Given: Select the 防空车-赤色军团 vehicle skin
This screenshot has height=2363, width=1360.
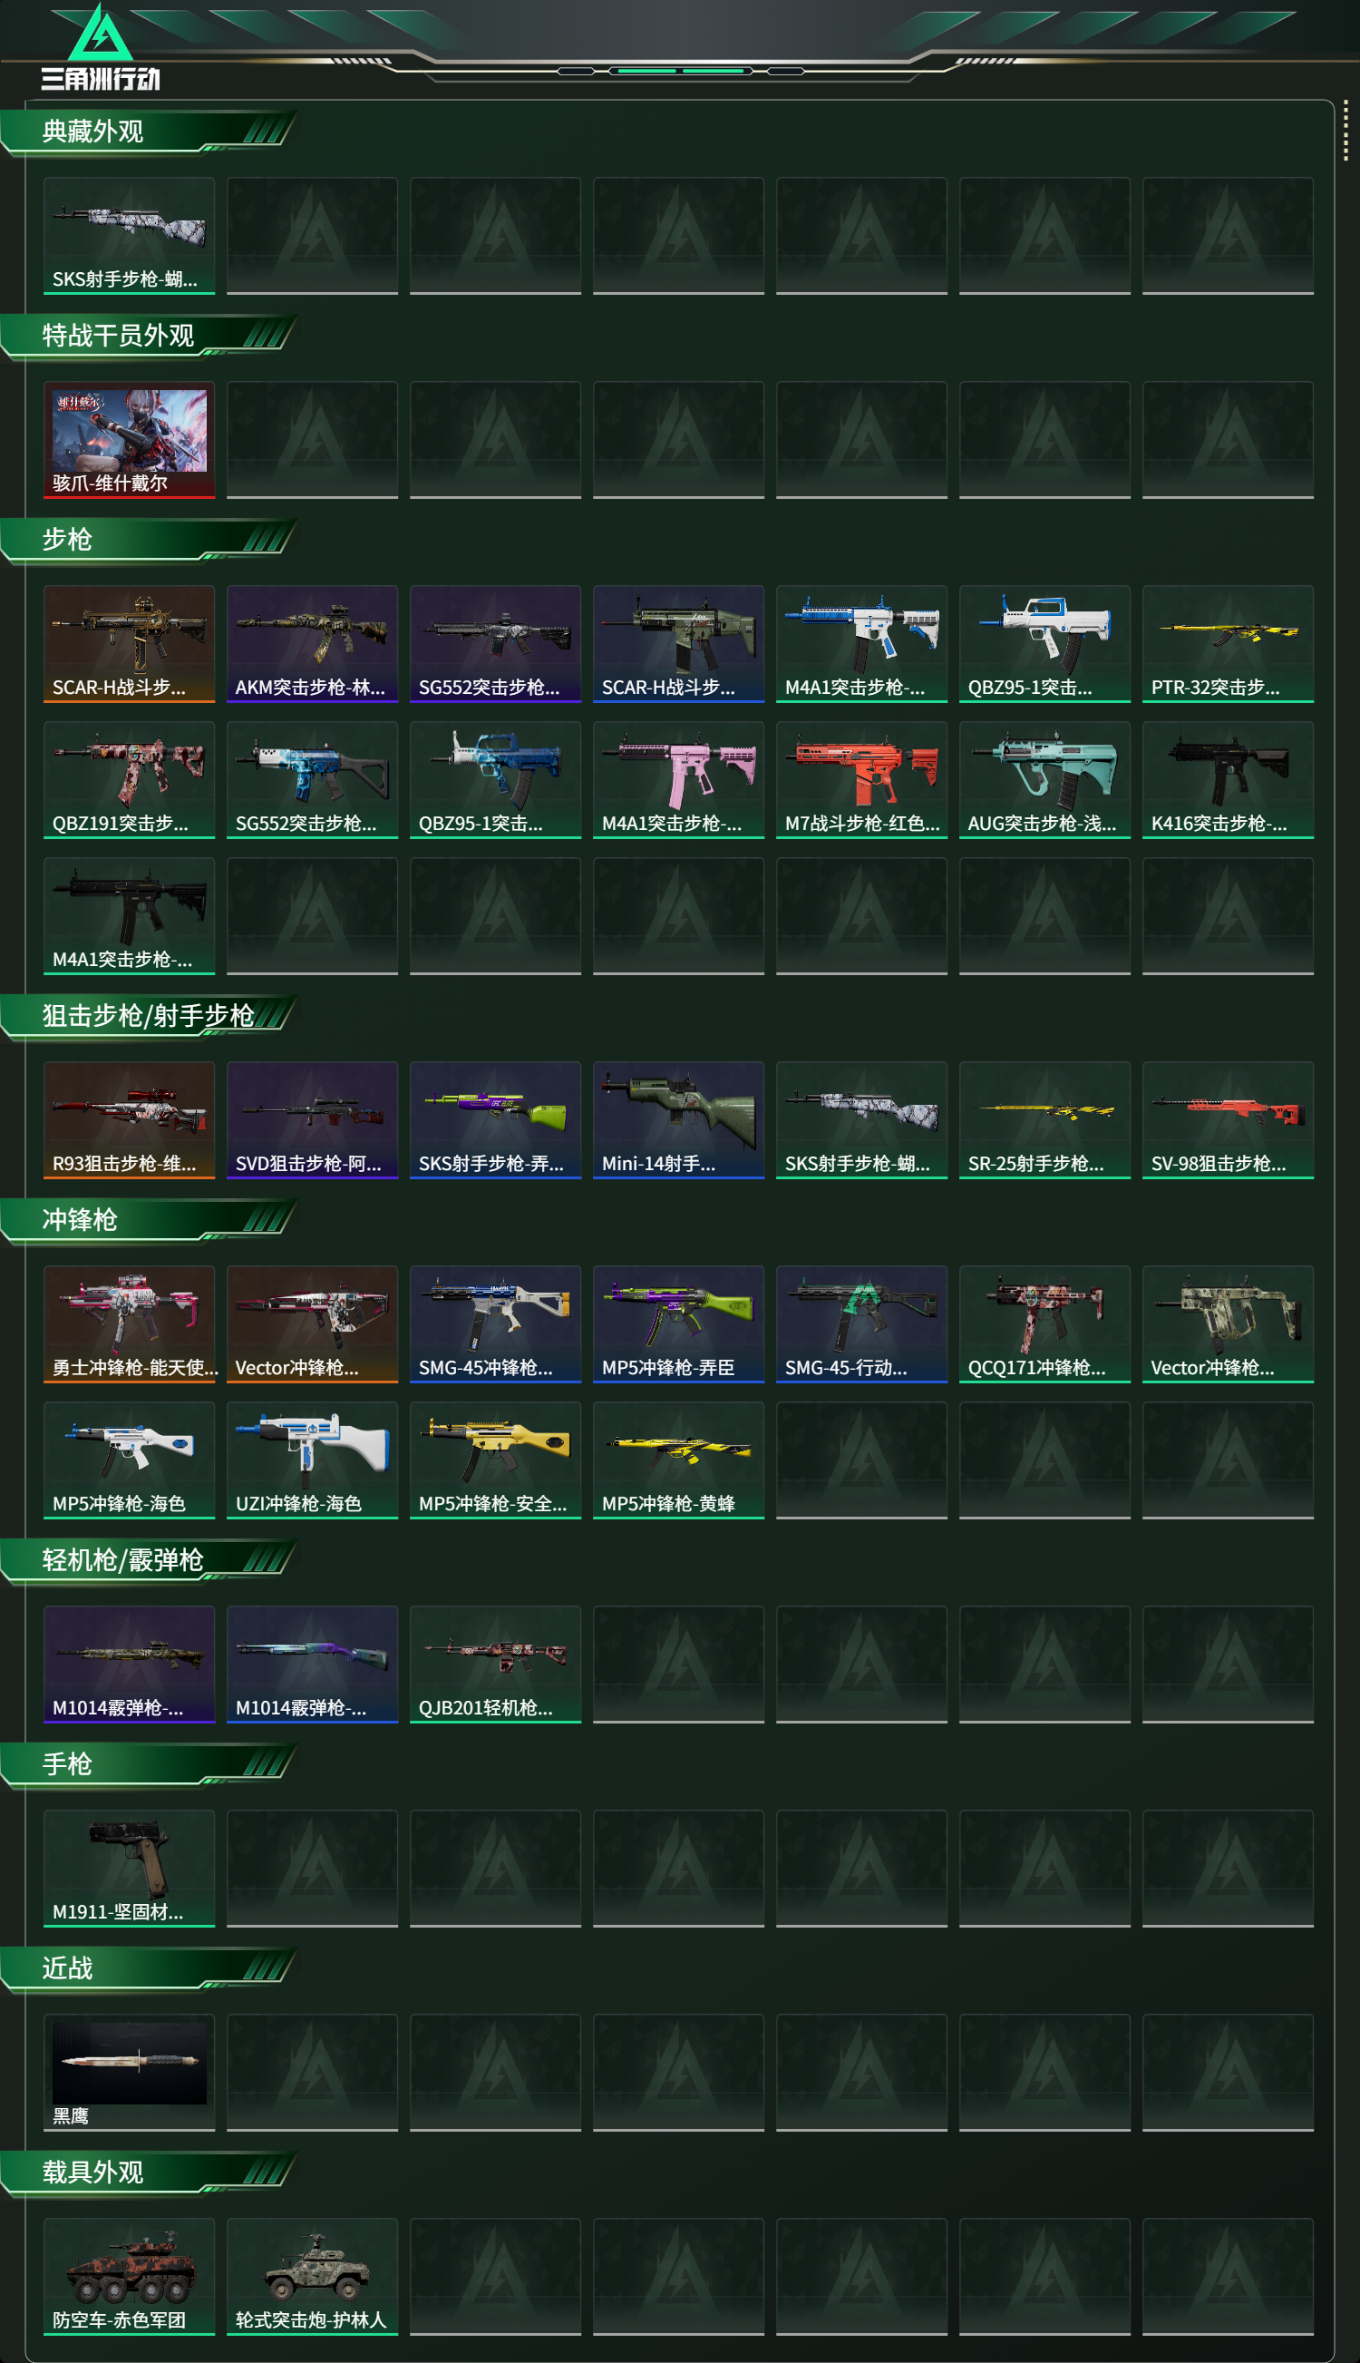Looking at the screenshot, I should pyautogui.click(x=129, y=2276).
